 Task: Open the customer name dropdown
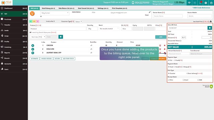(55, 13)
